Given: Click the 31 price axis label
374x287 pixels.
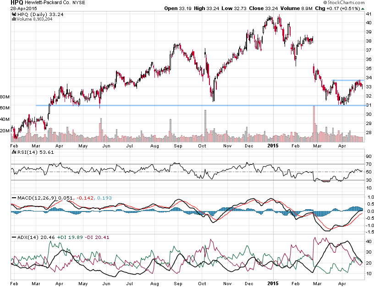Looking at the screenshot, I should coord(369,105).
